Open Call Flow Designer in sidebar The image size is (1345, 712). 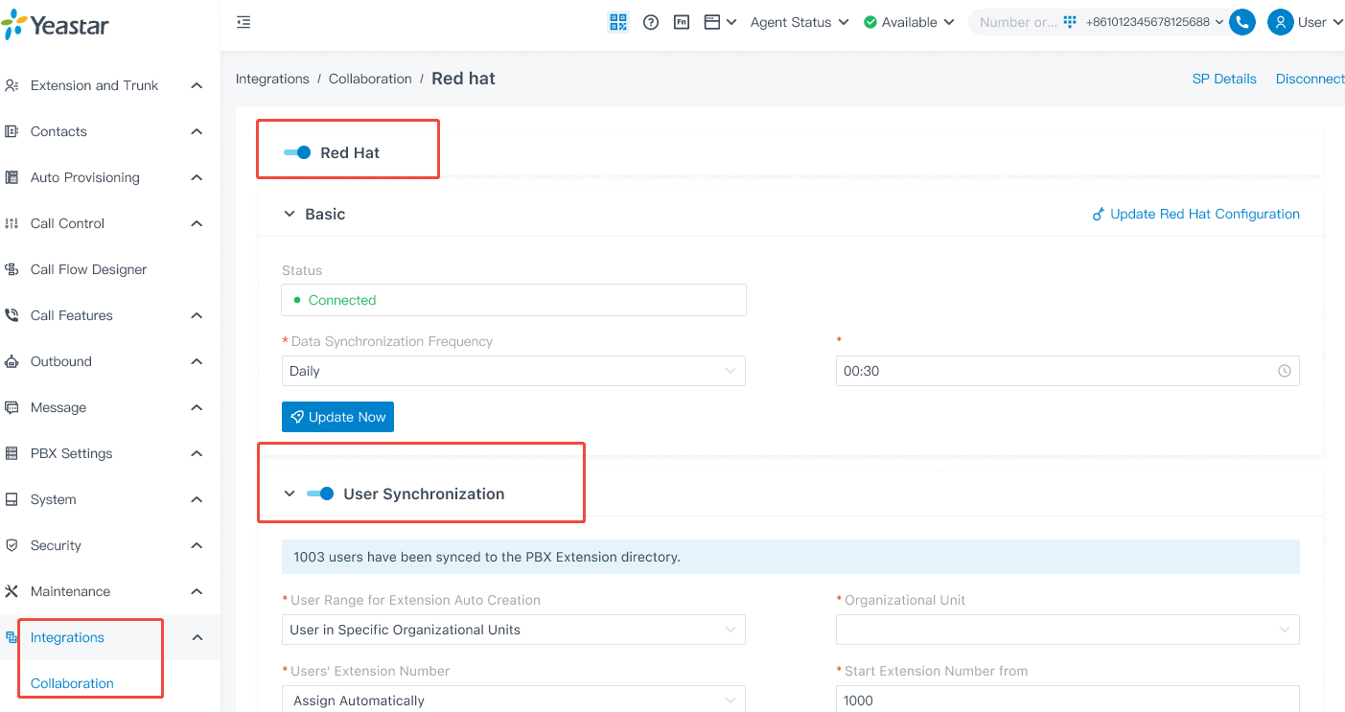point(88,269)
